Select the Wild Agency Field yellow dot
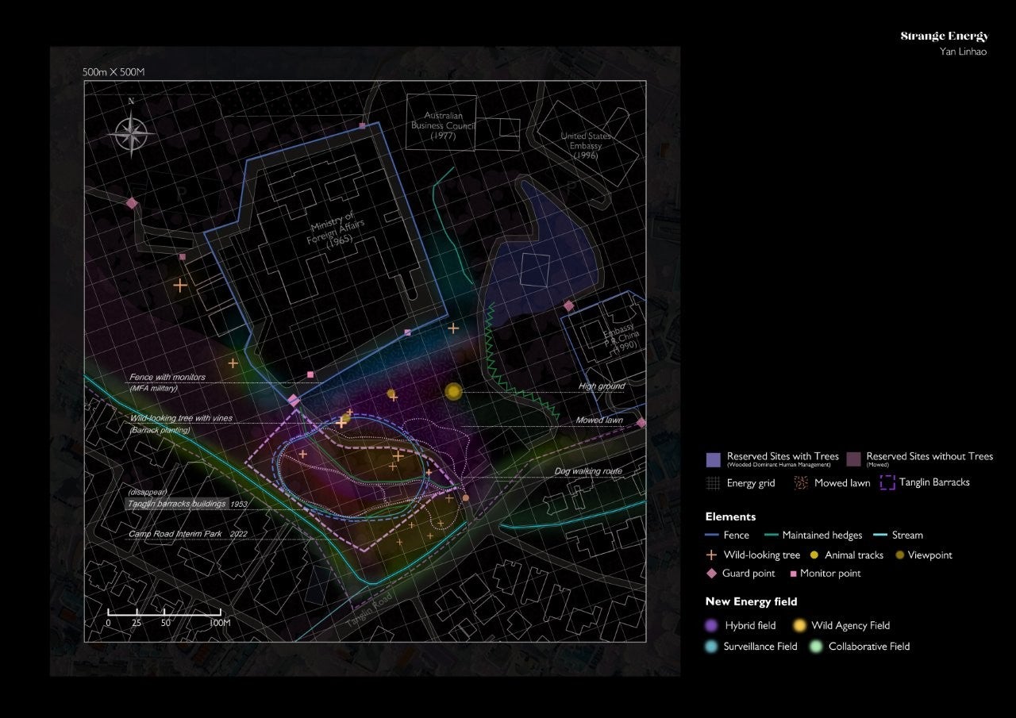1016x718 pixels. 799,626
